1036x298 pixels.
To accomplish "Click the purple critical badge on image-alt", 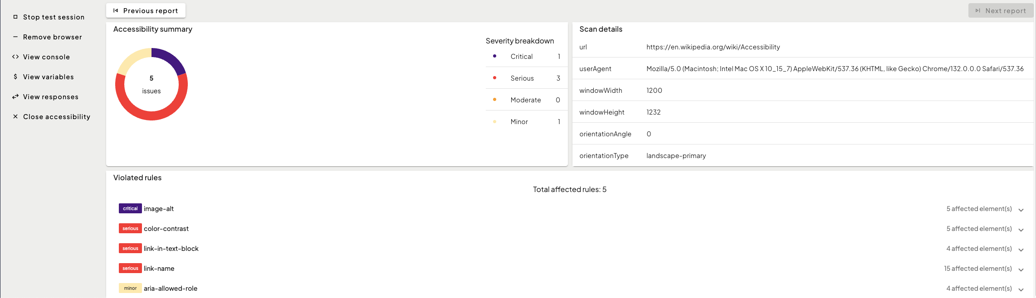I will tap(130, 208).
